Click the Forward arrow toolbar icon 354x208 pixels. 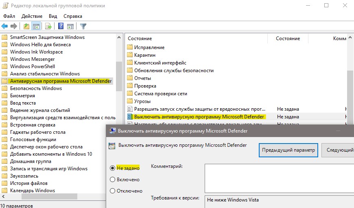[x=14, y=26]
